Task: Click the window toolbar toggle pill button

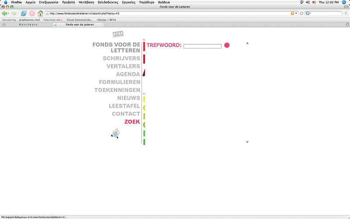Action: click(346, 7)
